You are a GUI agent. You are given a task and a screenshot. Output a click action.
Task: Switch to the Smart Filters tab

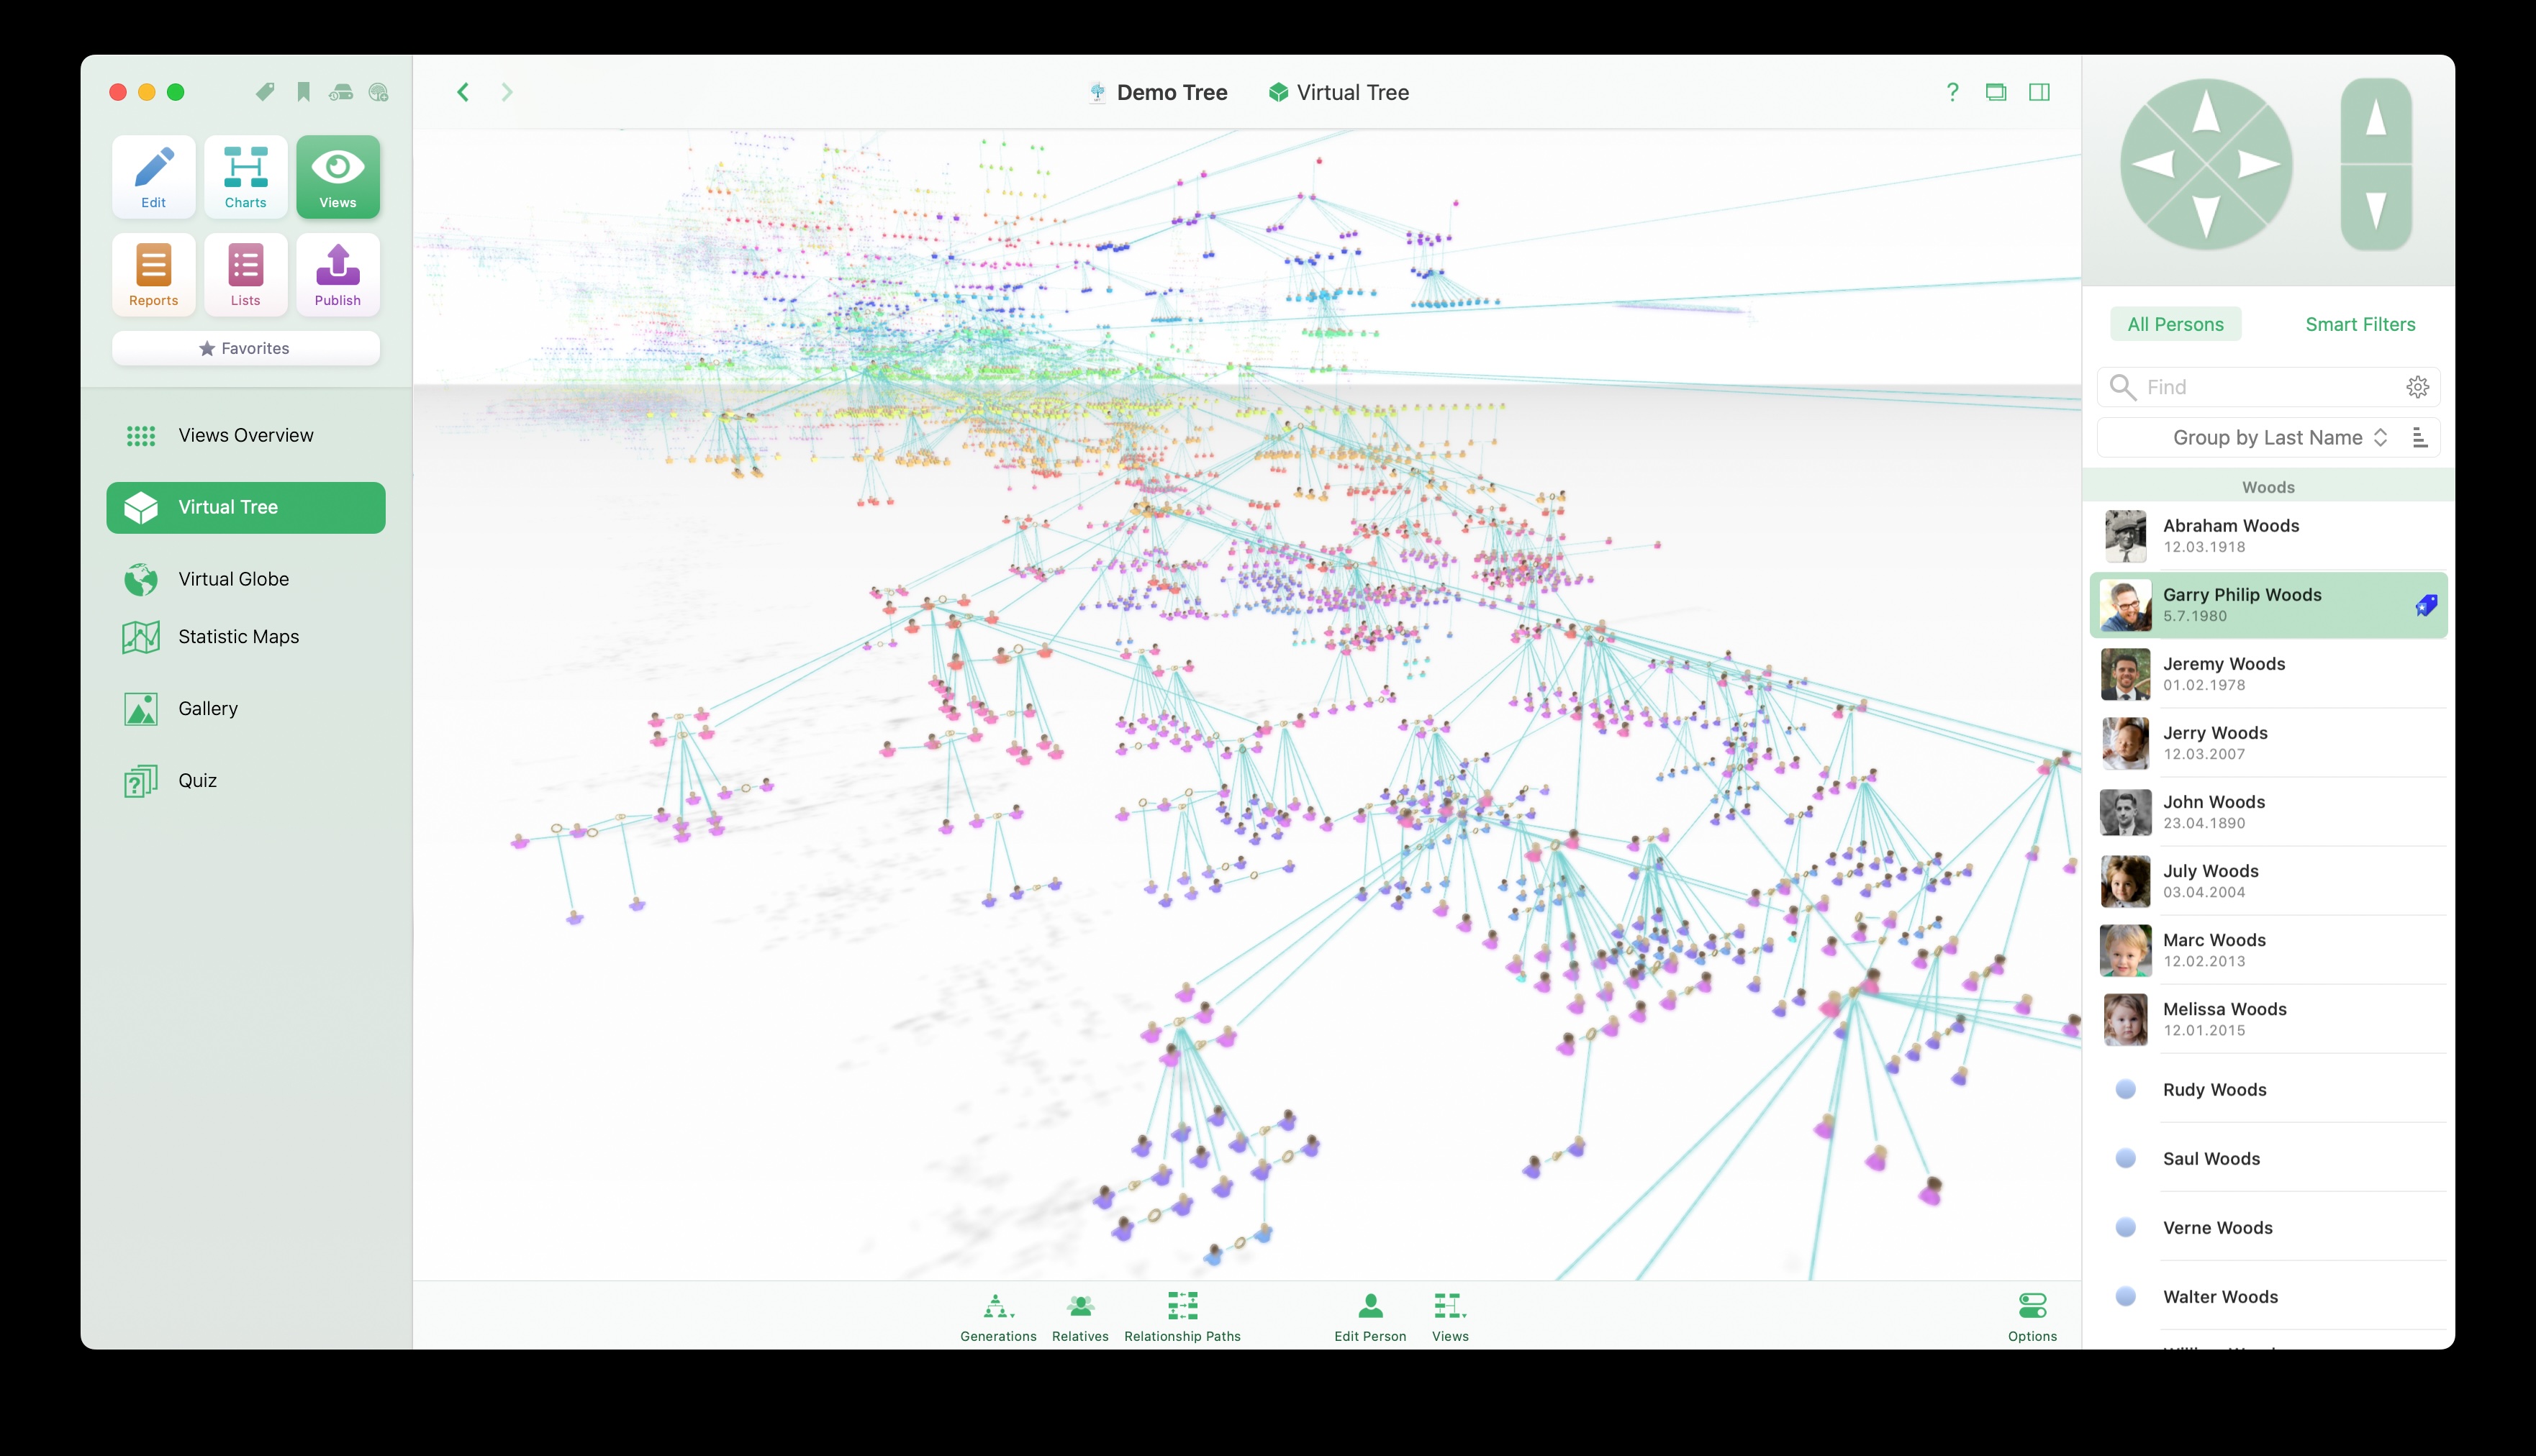click(2360, 323)
